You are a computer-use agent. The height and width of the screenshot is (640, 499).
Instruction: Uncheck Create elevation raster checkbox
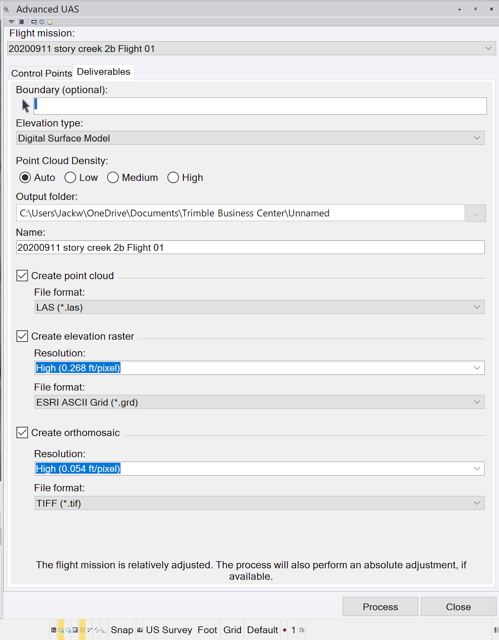(x=22, y=336)
